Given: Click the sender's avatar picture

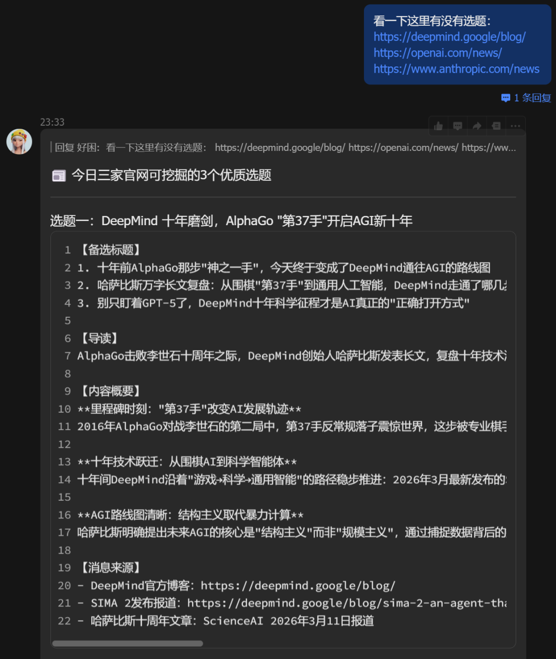Looking at the screenshot, I should (x=19, y=142).
